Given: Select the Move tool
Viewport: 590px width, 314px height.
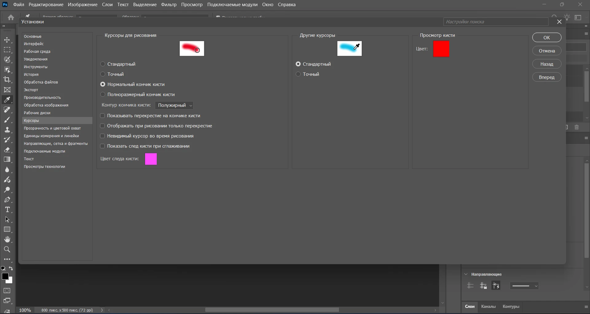Looking at the screenshot, I should pyautogui.click(x=7, y=40).
